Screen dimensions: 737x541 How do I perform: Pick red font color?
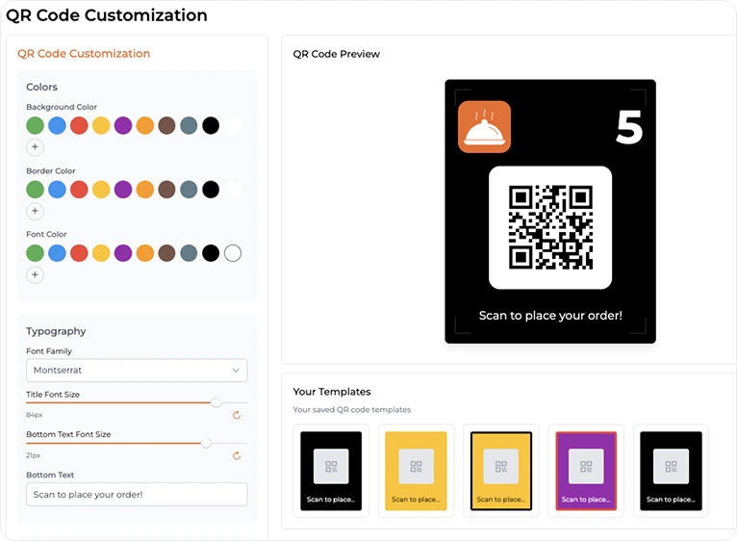coord(79,253)
